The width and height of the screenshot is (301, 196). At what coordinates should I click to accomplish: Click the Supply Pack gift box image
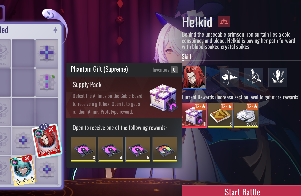(x=163, y=98)
